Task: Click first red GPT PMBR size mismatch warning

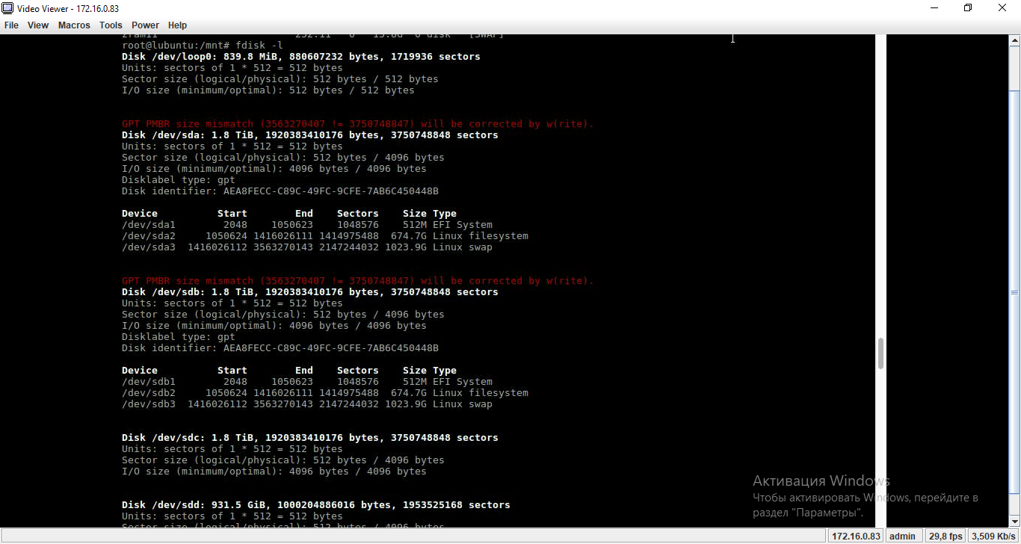Action: [x=358, y=124]
